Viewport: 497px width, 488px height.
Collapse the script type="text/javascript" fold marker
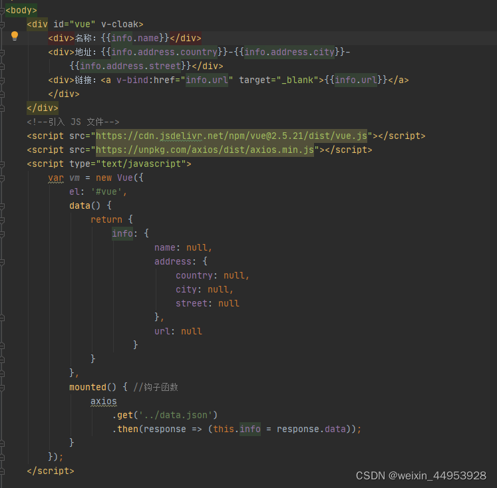[1, 164]
